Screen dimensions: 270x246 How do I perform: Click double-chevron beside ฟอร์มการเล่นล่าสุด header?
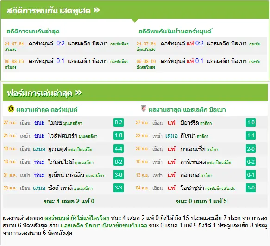point(79,93)
